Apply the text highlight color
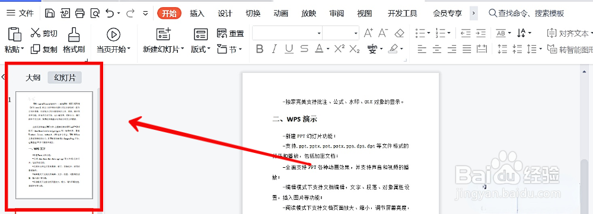This screenshot has width=593, height=214. click(393, 49)
